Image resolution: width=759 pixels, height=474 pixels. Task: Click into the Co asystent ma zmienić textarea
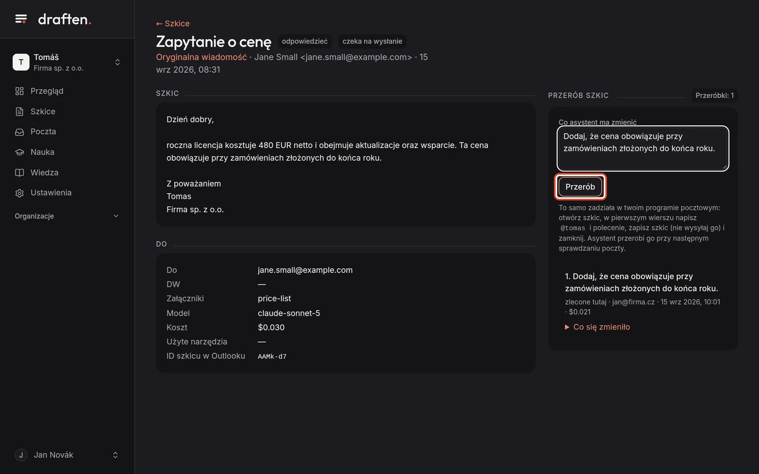(642, 149)
